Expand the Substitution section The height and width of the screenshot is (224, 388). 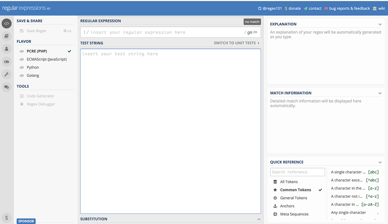[259, 219]
